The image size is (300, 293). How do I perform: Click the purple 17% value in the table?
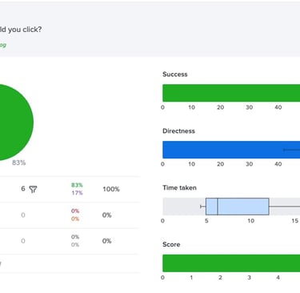(x=77, y=193)
